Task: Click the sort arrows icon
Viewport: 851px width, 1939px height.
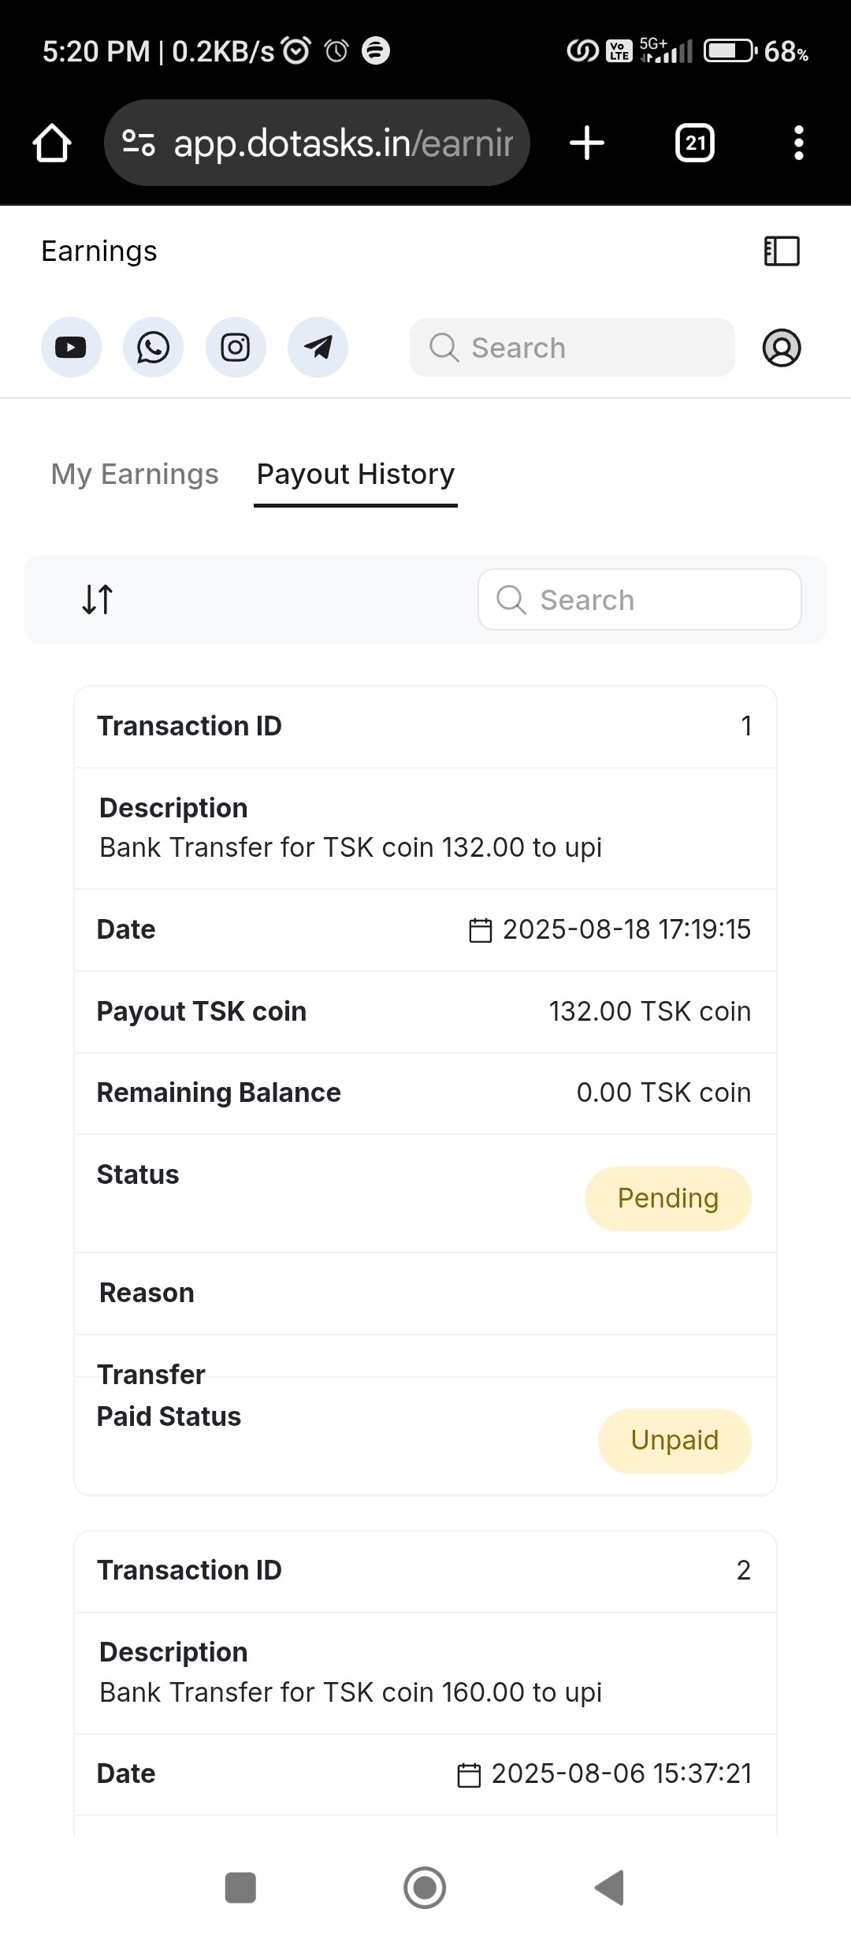Action: click(x=98, y=599)
